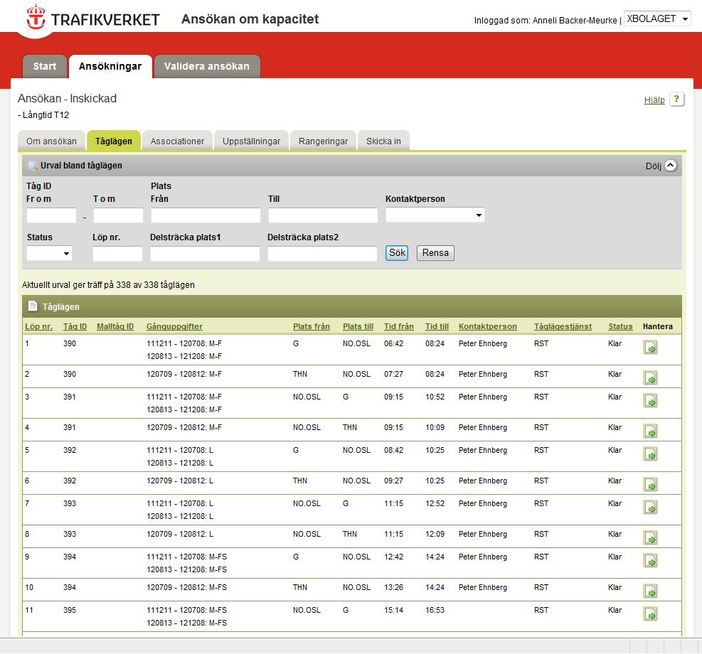The width and height of the screenshot is (702, 654).
Task: Open manage icon for Löp nr. 2
Action: click(x=650, y=377)
